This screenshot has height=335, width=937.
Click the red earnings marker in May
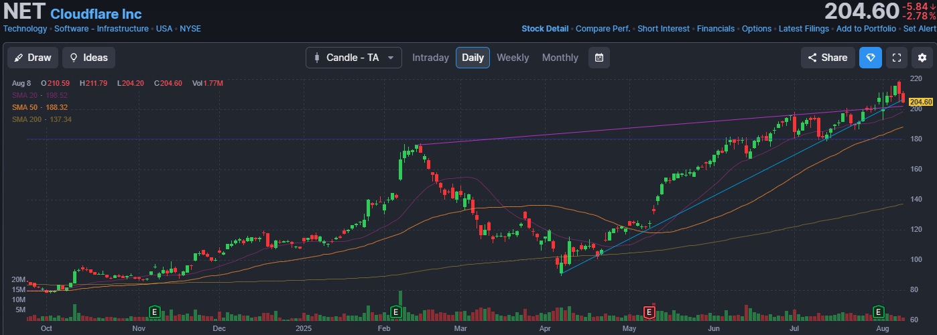pos(649,312)
